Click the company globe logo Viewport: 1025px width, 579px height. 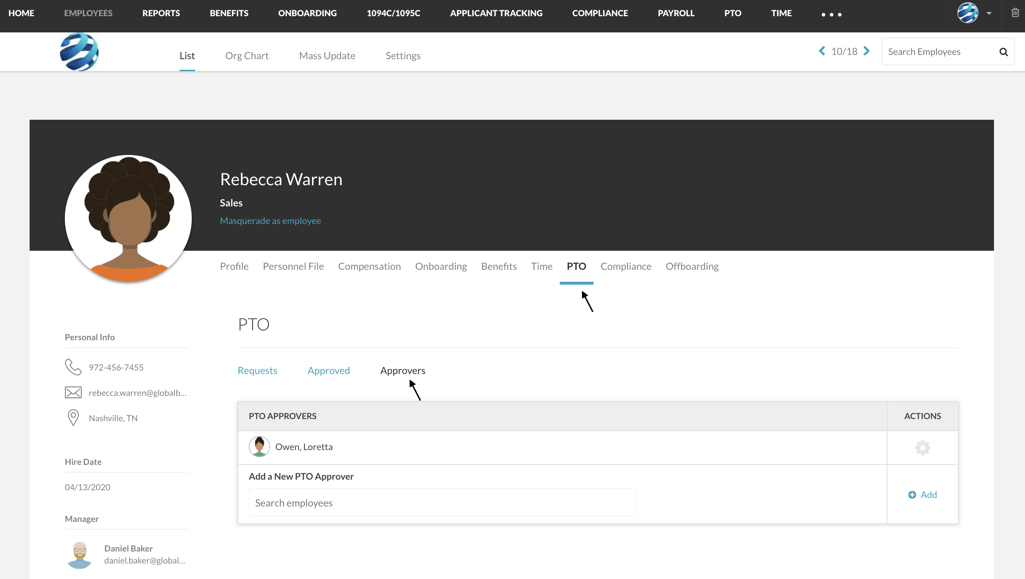coord(79,52)
